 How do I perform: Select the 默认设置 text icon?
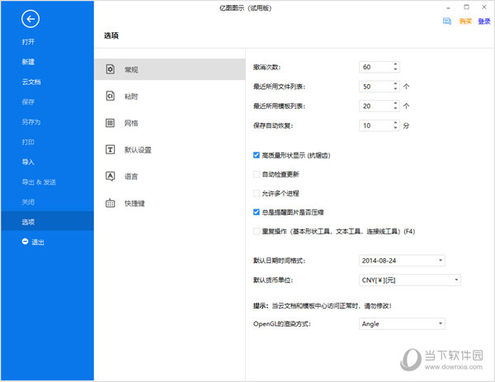[x=111, y=149]
